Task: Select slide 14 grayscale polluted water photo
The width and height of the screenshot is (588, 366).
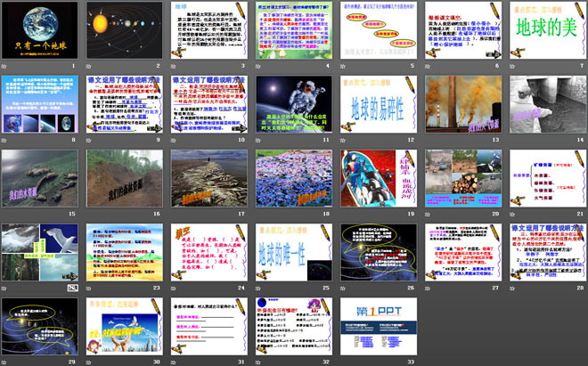Action: 548,104
